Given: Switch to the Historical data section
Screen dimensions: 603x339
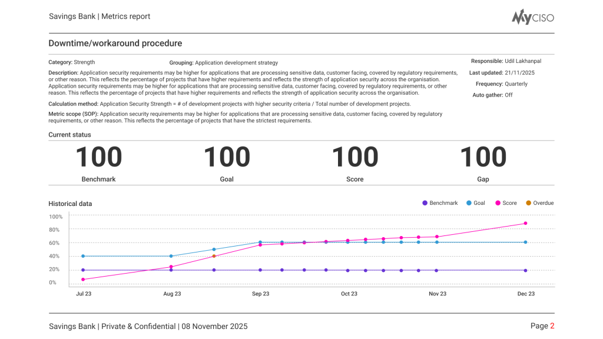Looking at the screenshot, I should coord(70,203).
